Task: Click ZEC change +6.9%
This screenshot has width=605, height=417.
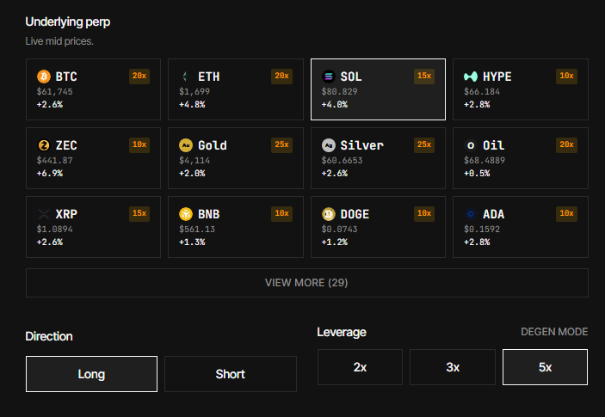Action: [x=50, y=174]
